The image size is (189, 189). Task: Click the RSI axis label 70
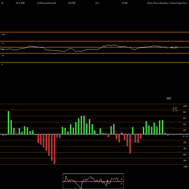(x=3, y=43)
